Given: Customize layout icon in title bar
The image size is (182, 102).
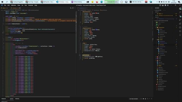Looking at the screenshot, I should tap(167, 5).
